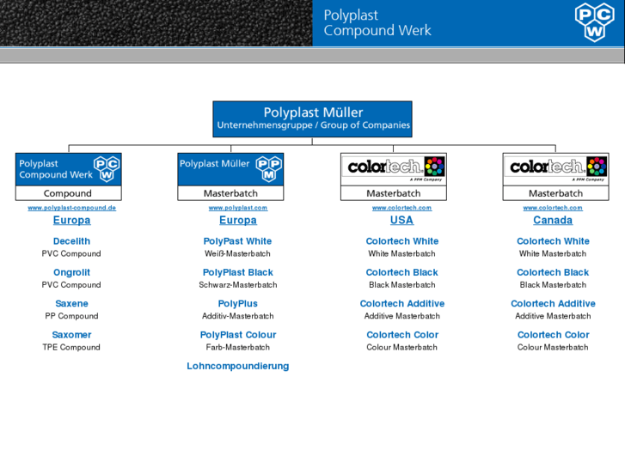Click Colortech Additive in USA column
The width and height of the screenshot is (625, 468).
click(x=402, y=303)
